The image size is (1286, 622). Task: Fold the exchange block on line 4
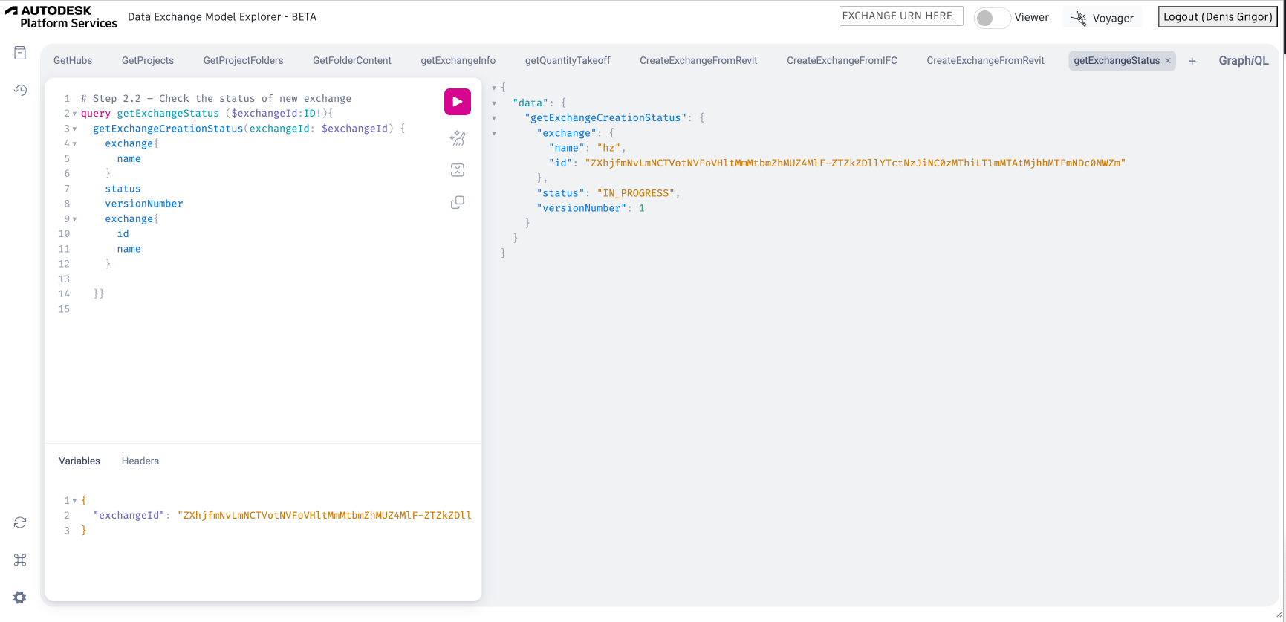(74, 143)
